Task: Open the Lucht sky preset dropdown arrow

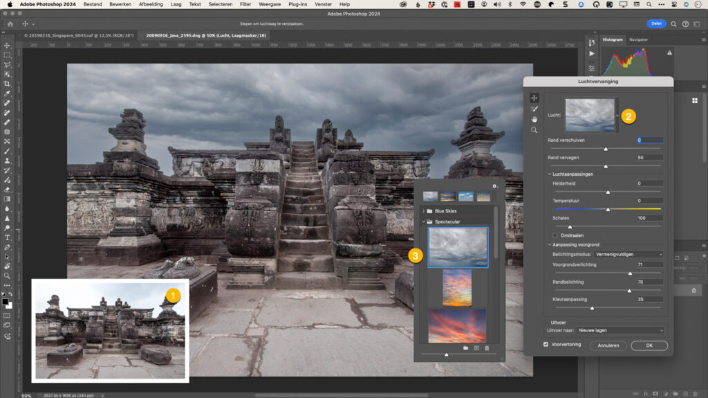Action: (x=617, y=116)
